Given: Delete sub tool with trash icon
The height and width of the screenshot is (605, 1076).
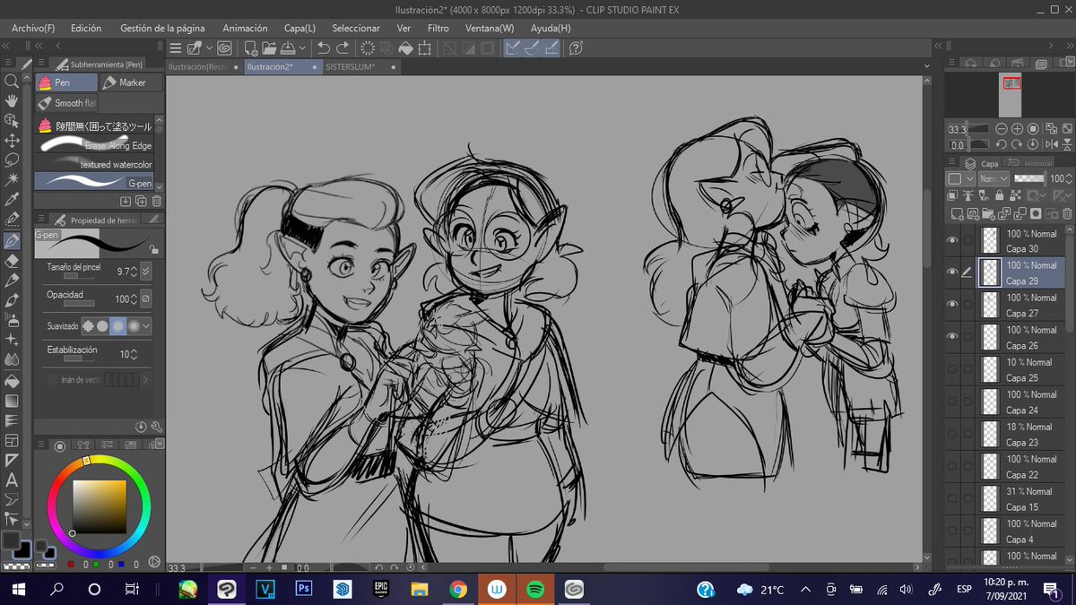Looking at the screenshot, I should click(157, 202).
